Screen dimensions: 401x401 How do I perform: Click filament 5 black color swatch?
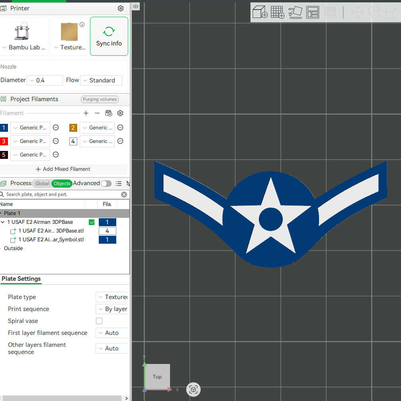coord(4,155)
